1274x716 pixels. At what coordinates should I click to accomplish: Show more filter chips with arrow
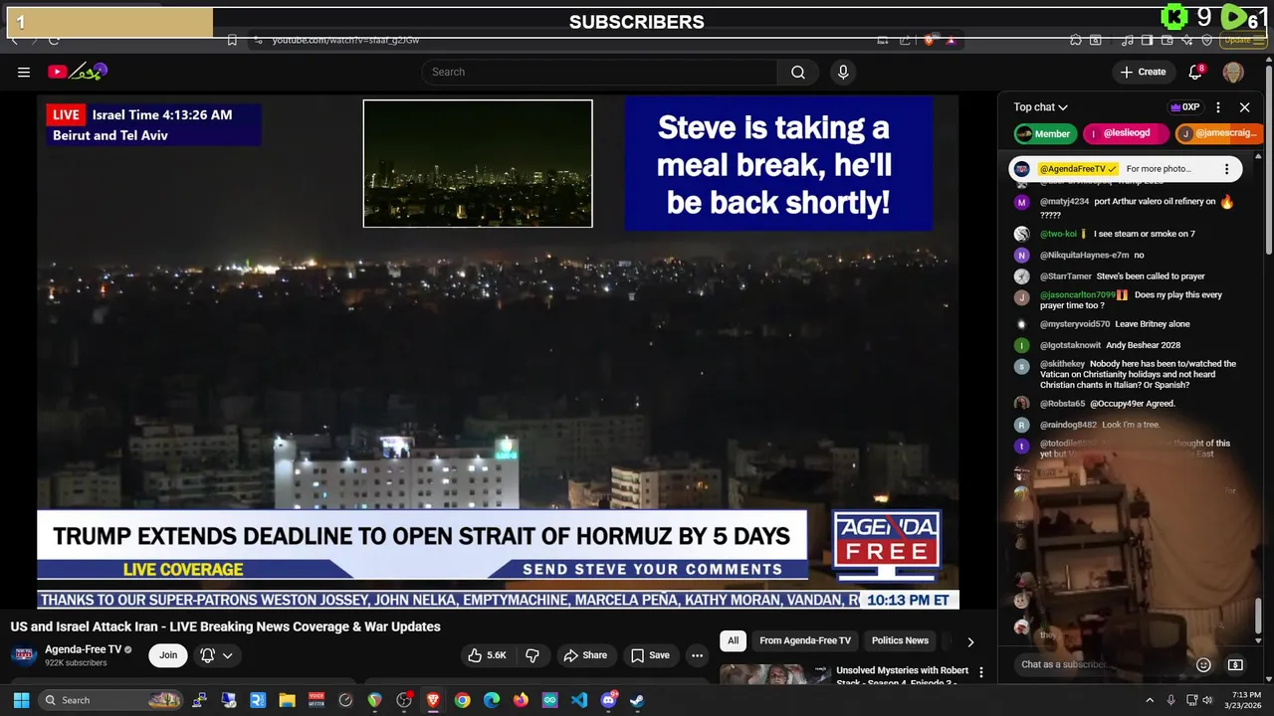(x=970, y=641)
